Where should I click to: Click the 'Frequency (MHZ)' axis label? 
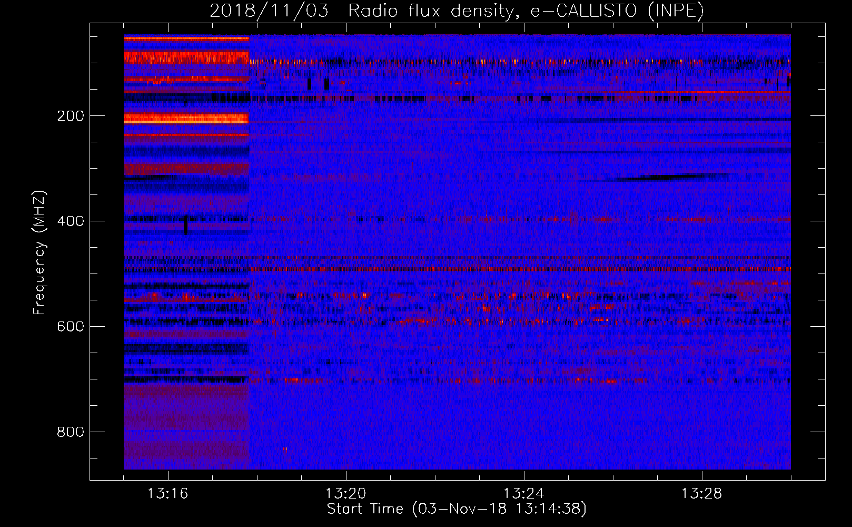click(x=39, y=253)
